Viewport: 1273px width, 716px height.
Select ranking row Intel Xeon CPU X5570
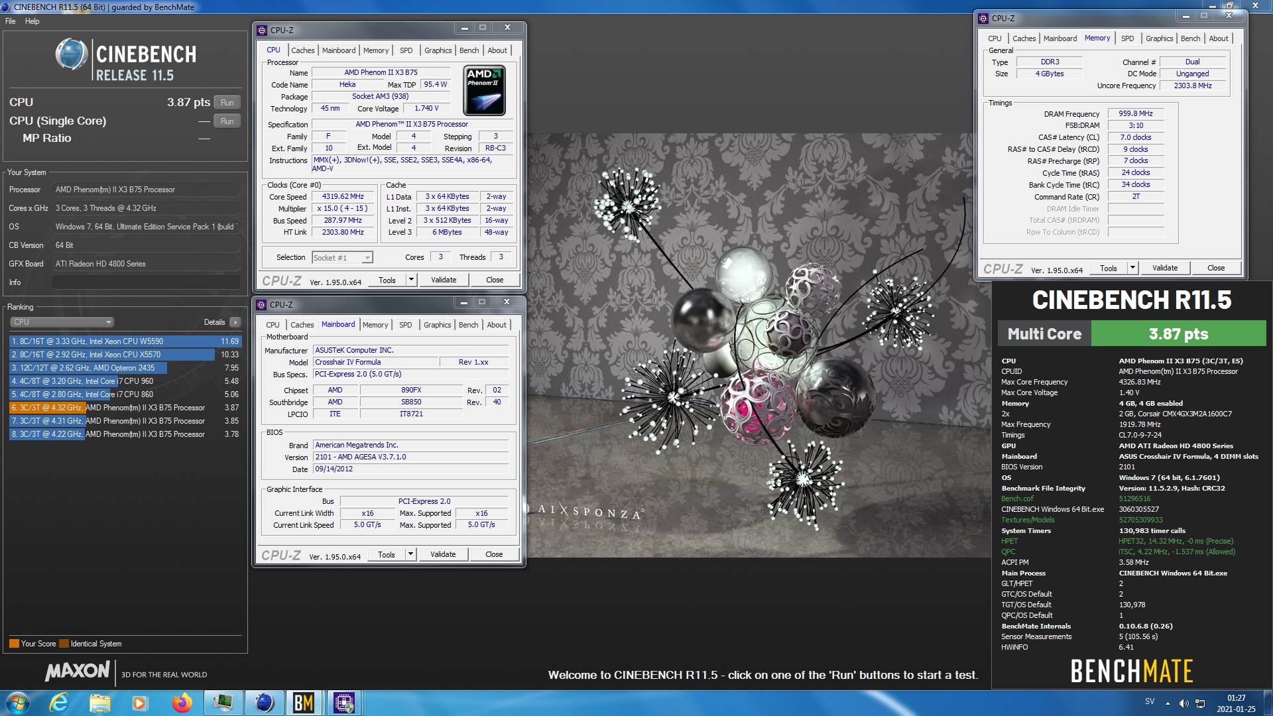point(125,355)
